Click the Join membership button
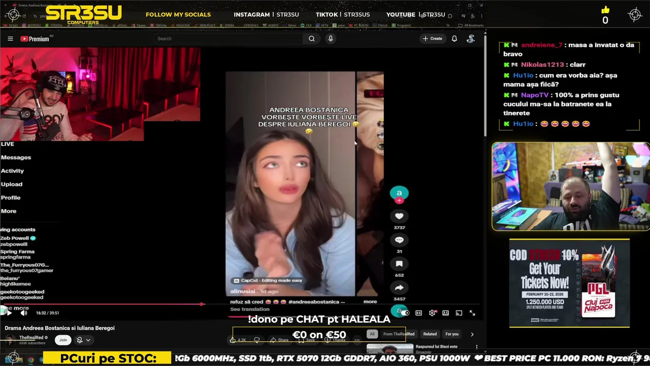 pos(63,340)
